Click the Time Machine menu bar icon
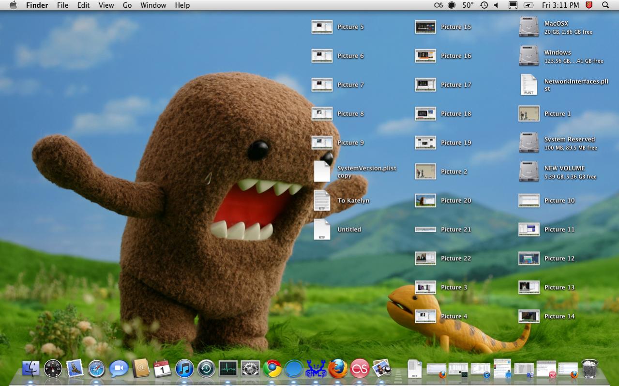619x386 pixels. coord(483,5)
